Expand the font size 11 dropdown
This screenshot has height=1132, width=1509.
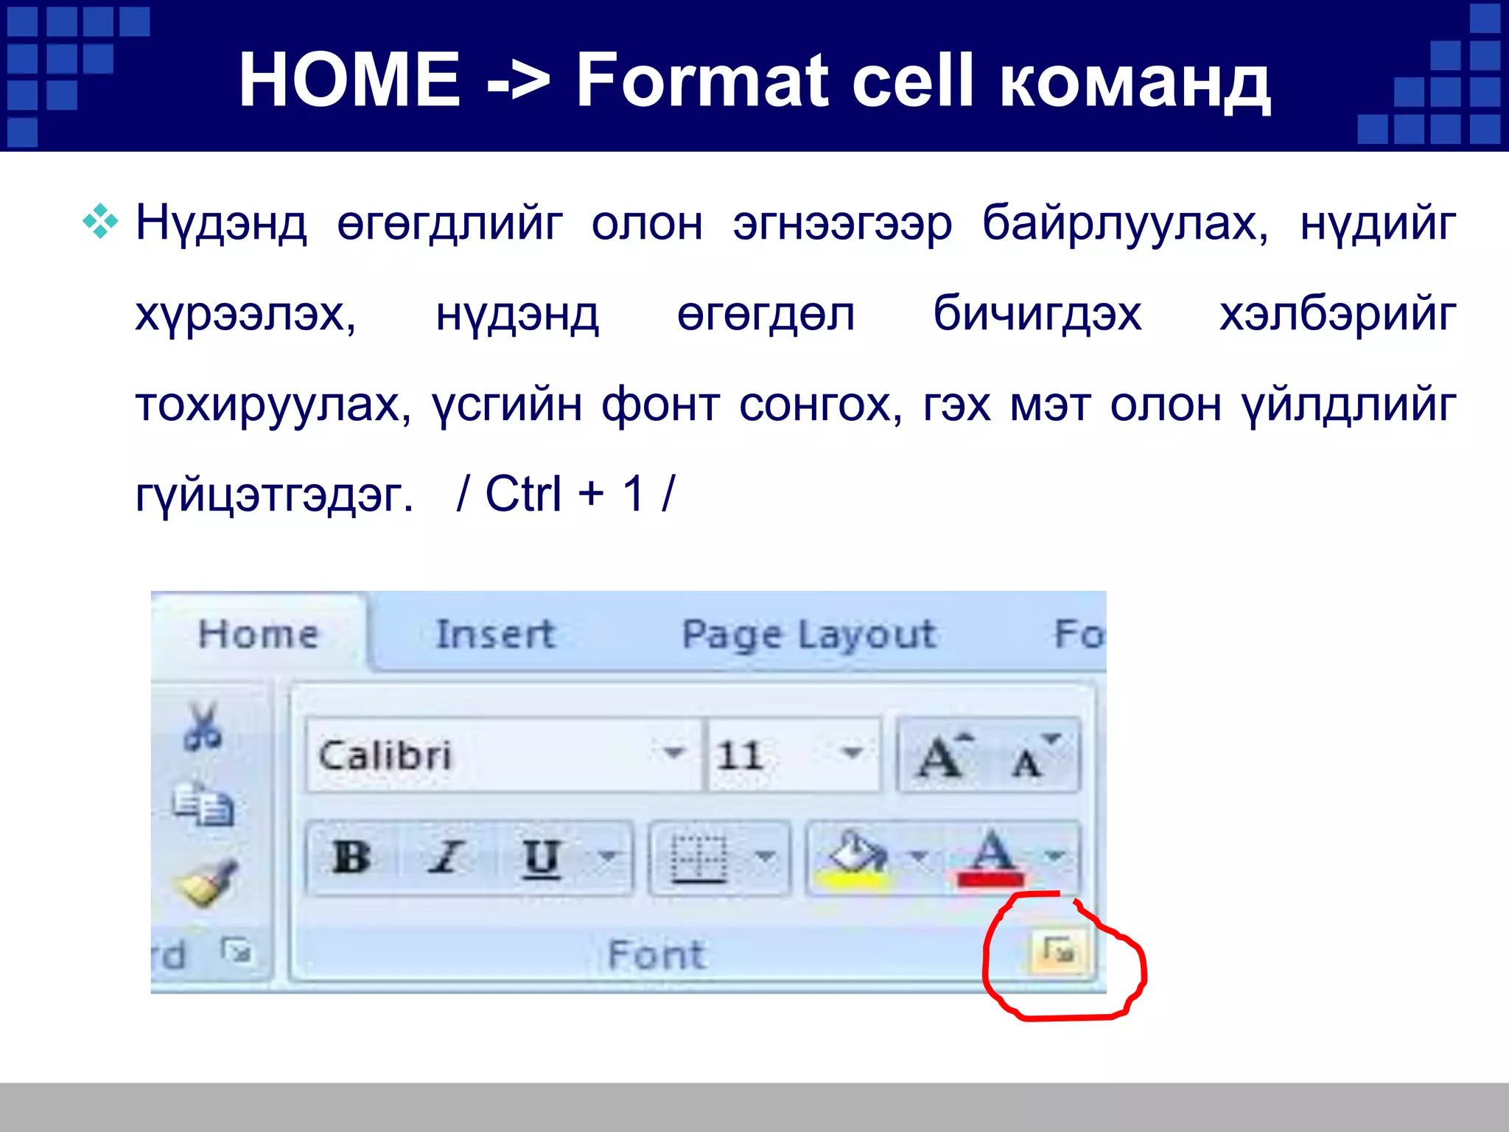(852, 753)
